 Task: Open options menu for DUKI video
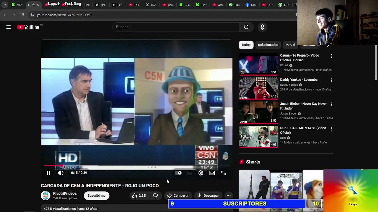pyautogui.click(x=332, y=129)
